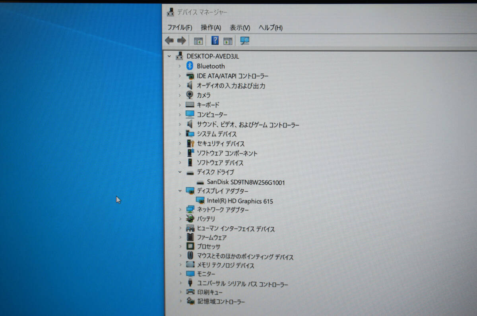The image size is (477, 316).
Task: Click the Bluetooth device category icon
Action: pos(190,66)
